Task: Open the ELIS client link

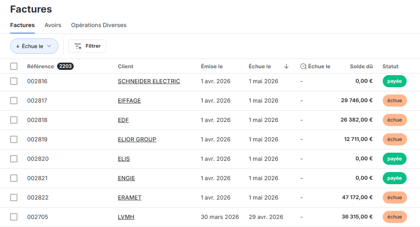Action: pyautogui.click(x=124, y=159)
